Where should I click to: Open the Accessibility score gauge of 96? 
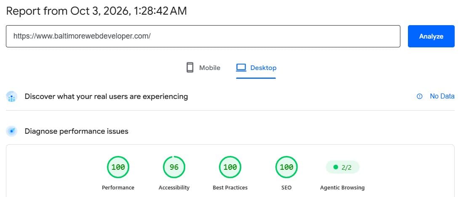174,167
